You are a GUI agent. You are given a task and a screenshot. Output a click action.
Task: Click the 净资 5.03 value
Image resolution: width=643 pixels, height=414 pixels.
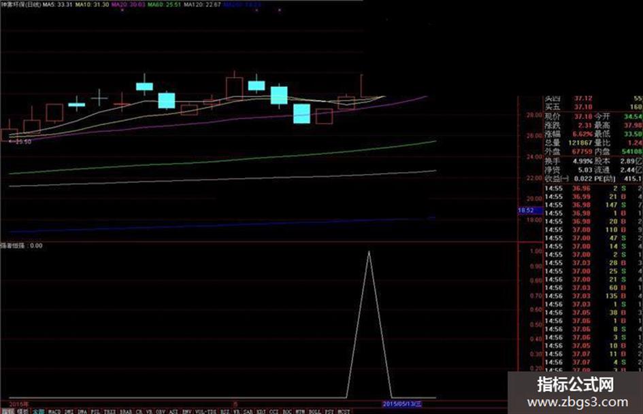pyautogui.click(x=585, y=170)
